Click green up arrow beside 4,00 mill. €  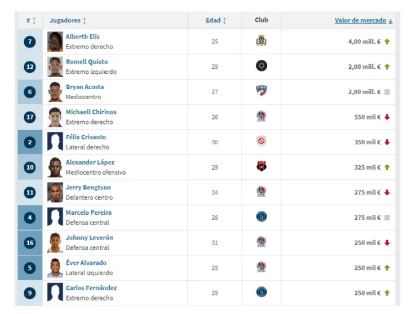pyautogui.click(x=387, y=42)
